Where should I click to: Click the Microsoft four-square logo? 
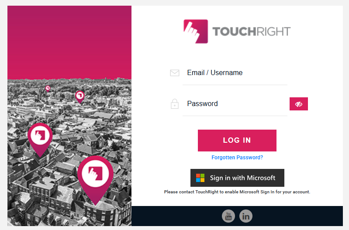tap(200, 178)
